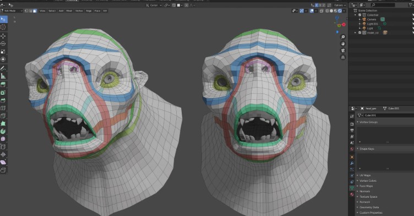Select the Knife tool
This screenshot has width=414, height=216.
click(3, 116)
